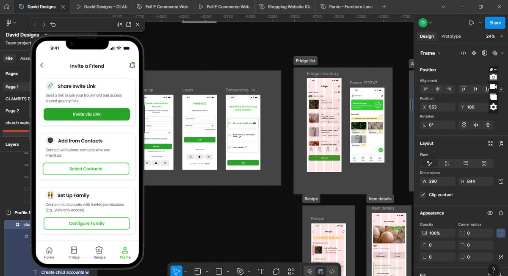Restart the prototype preview
This screenshot has width=508, height=276.
(53, 25)
